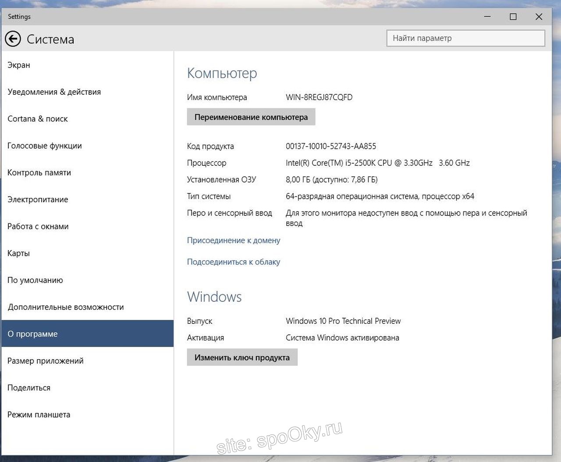Close the Settings window
The image size is (561, 462).
539,17
